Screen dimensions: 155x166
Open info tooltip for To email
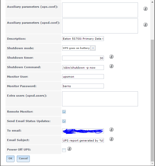[x=112, y=130]
